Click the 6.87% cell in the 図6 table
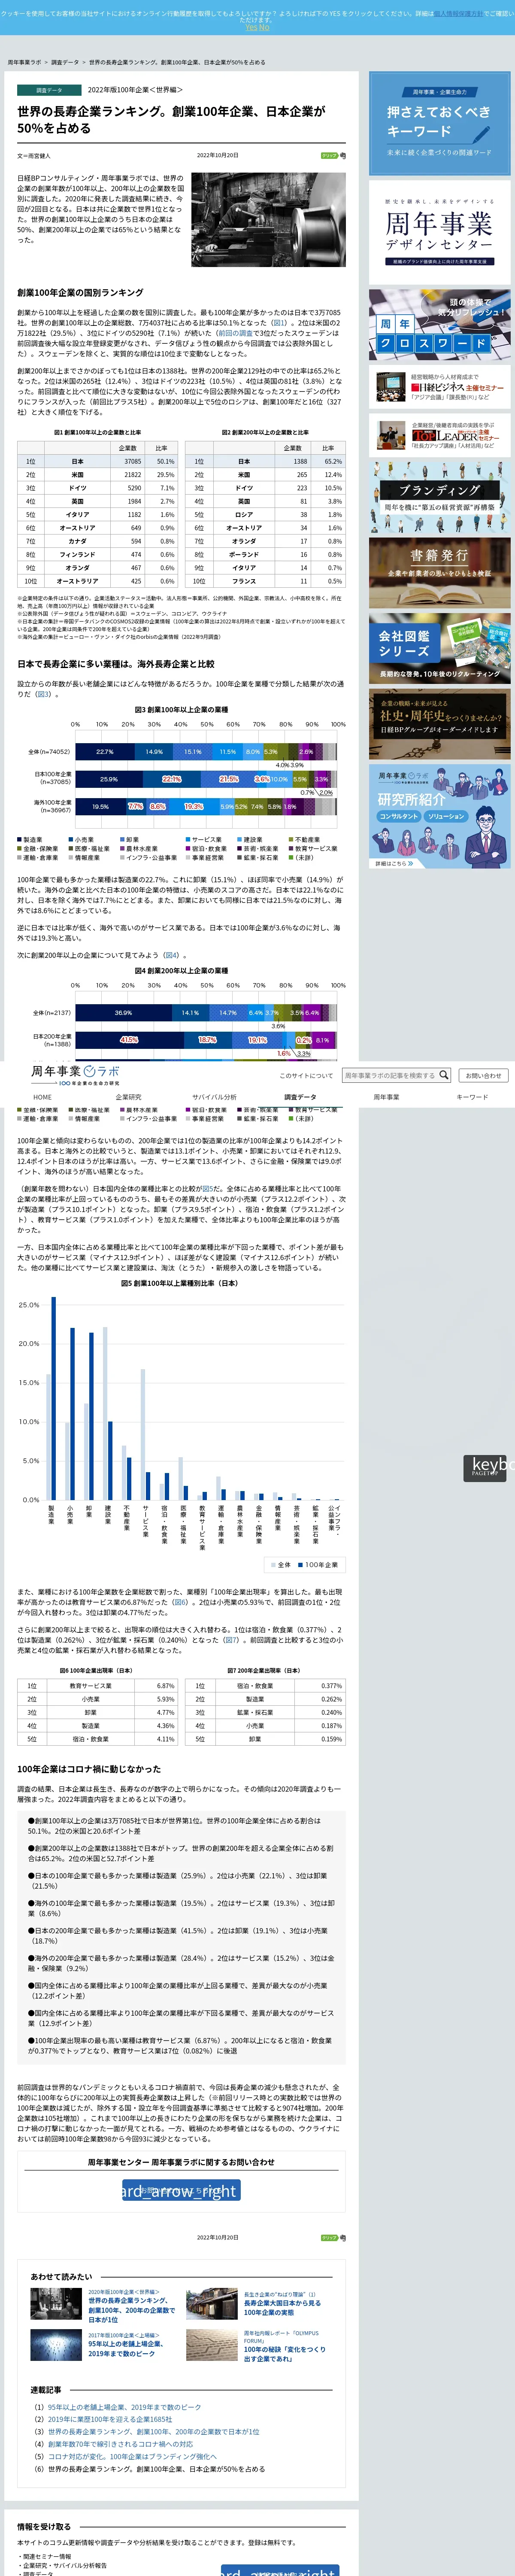Image resolution: width=515 pixels, height=2576 pixels. (156, 1685)
